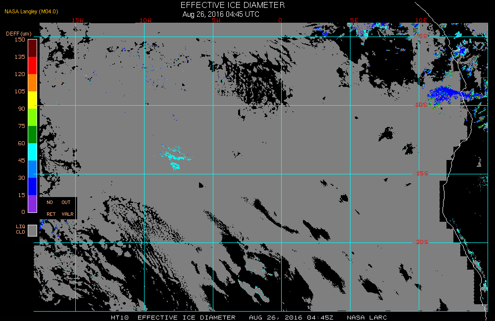Screen dimensions: 495x321
Task: Click the 5E longitude label
Action: click(x=354, y=20)
